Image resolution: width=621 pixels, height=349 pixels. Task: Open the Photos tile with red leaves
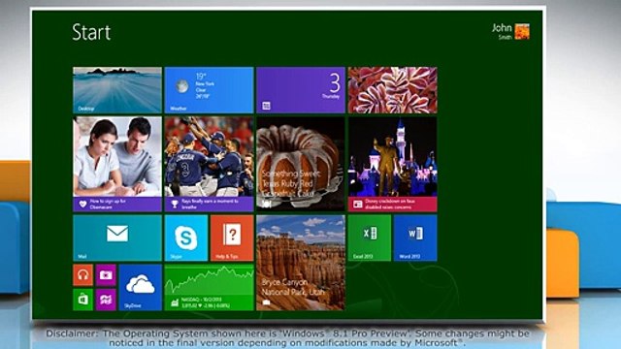click(x=392, y=90)
